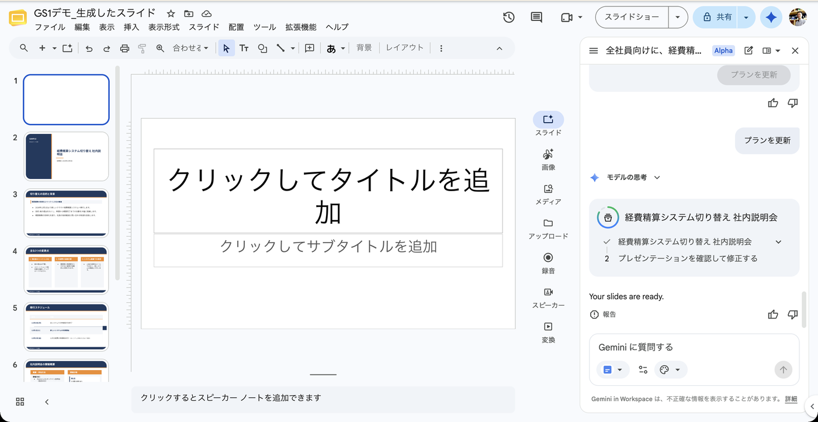Open version history clock icon
The width and height of the screenshot is (818, 422).
(508, 18)
